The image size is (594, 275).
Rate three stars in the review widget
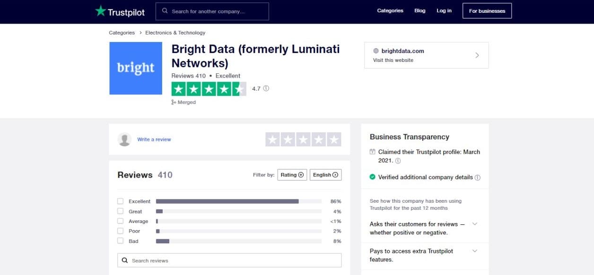click(x=303, y=139)
